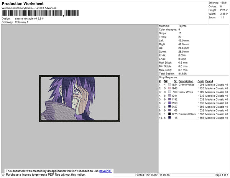The image size is (230, 178).
Task: Click the Stitches value '16841'
Action: click(224, 3)
